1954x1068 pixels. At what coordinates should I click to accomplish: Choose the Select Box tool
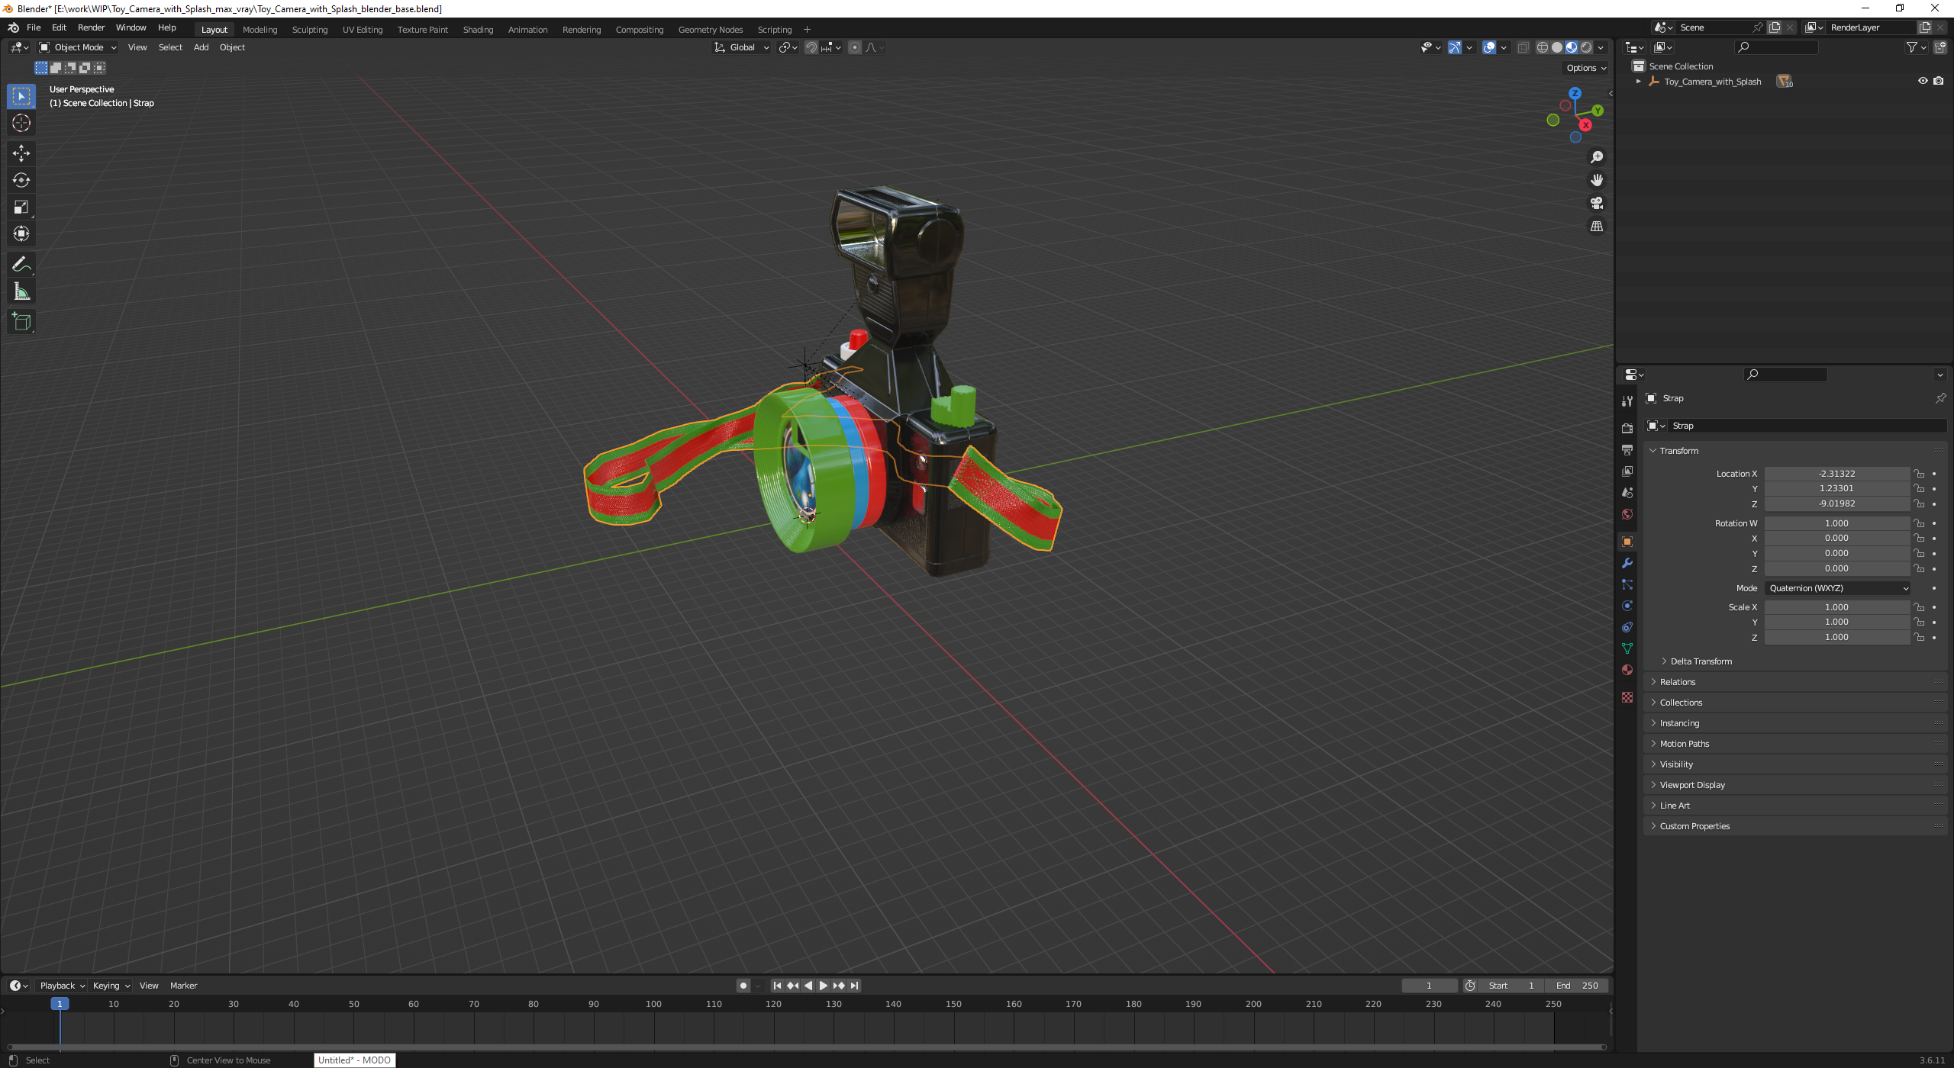click(21, 96)
